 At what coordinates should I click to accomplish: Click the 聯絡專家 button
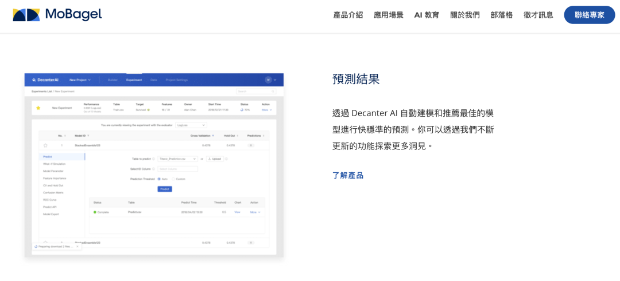tap(589, 15)
